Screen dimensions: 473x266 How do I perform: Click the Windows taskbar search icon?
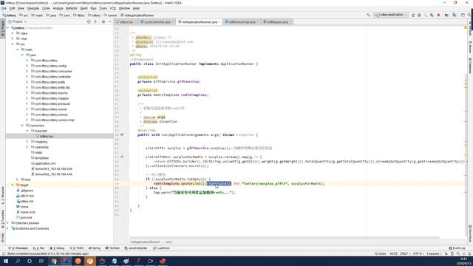(18, 261)
